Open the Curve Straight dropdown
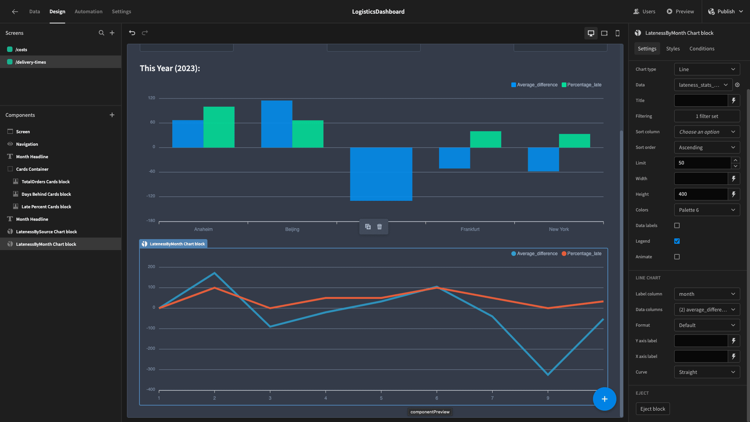The width and height of the screenshot is (750, 422). tap(707, 372)
